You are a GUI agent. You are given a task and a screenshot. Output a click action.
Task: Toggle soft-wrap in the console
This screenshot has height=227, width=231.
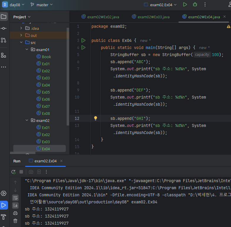pos(15,198)
